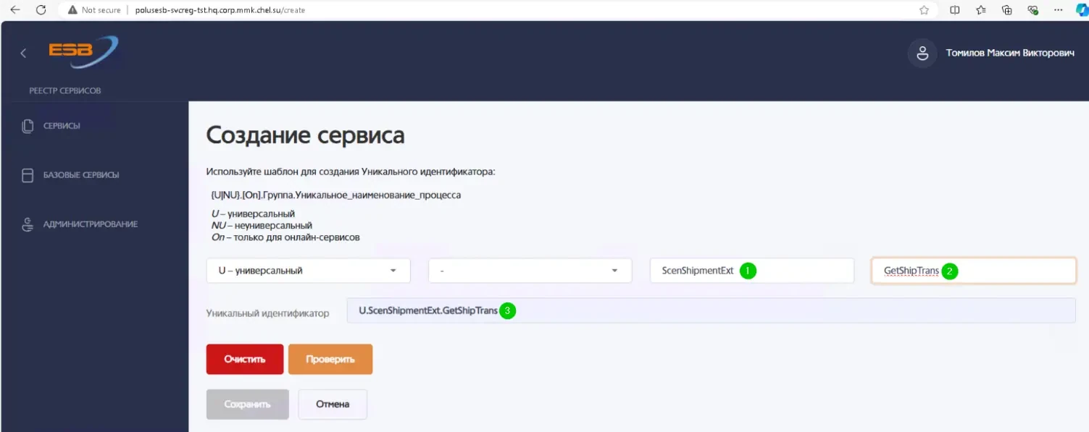Open the Базовые сервисы menu item
This screenshot has height=432, width=1089.
(x=81, y=175)
